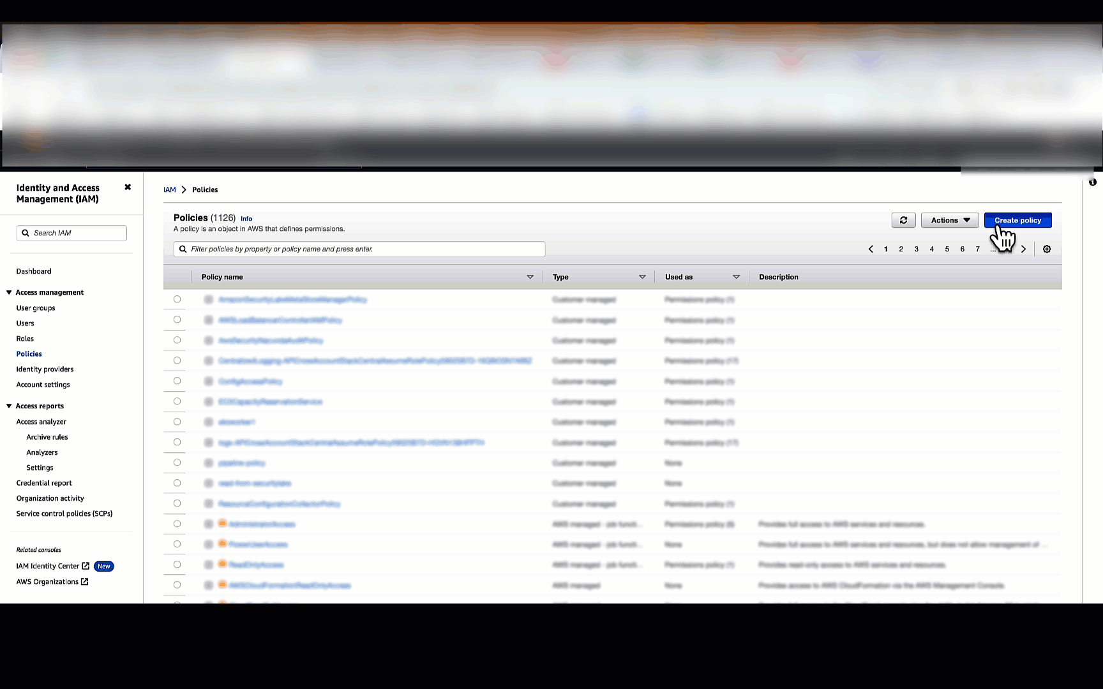Open table preferences gear icon

point(1047,249)
